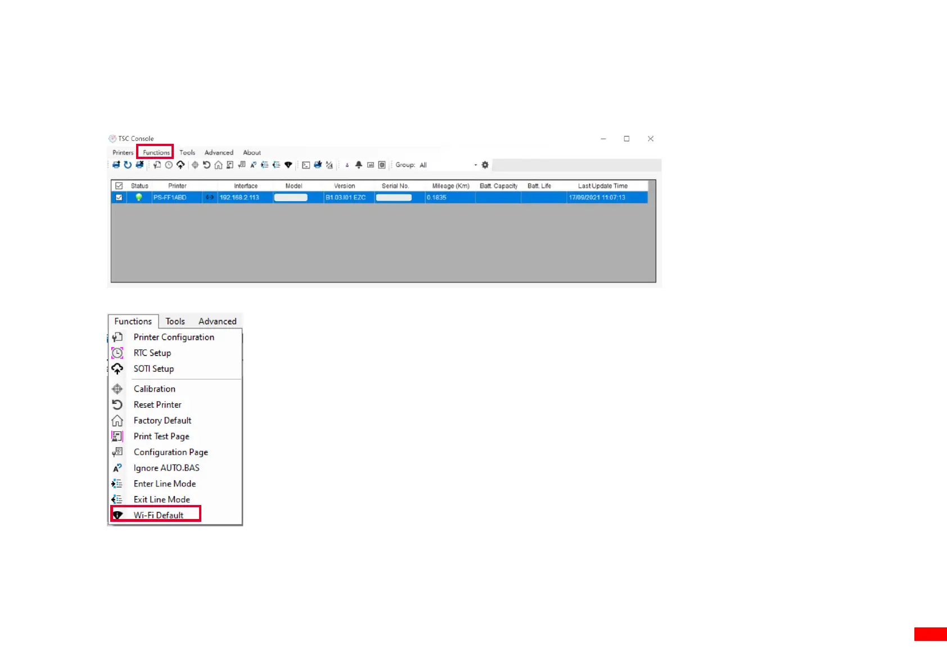Click the Configuration Page toolbar icon
Image resolution: width=947 pixels, height=669 pixels.
tap(242, 165)
